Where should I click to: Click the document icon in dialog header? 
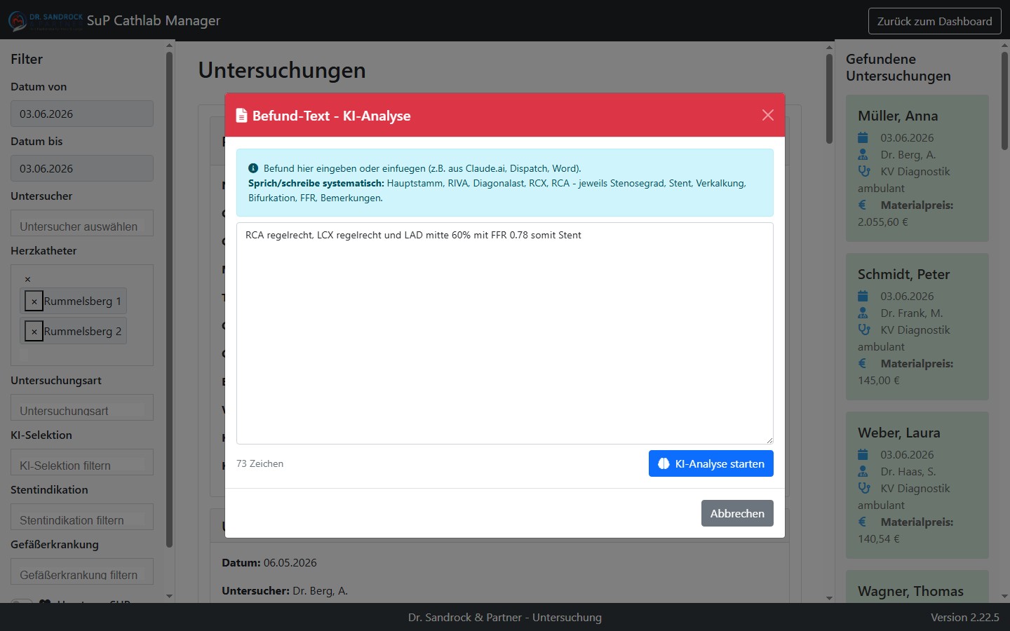pyautogui.click(x=241, y=115)
